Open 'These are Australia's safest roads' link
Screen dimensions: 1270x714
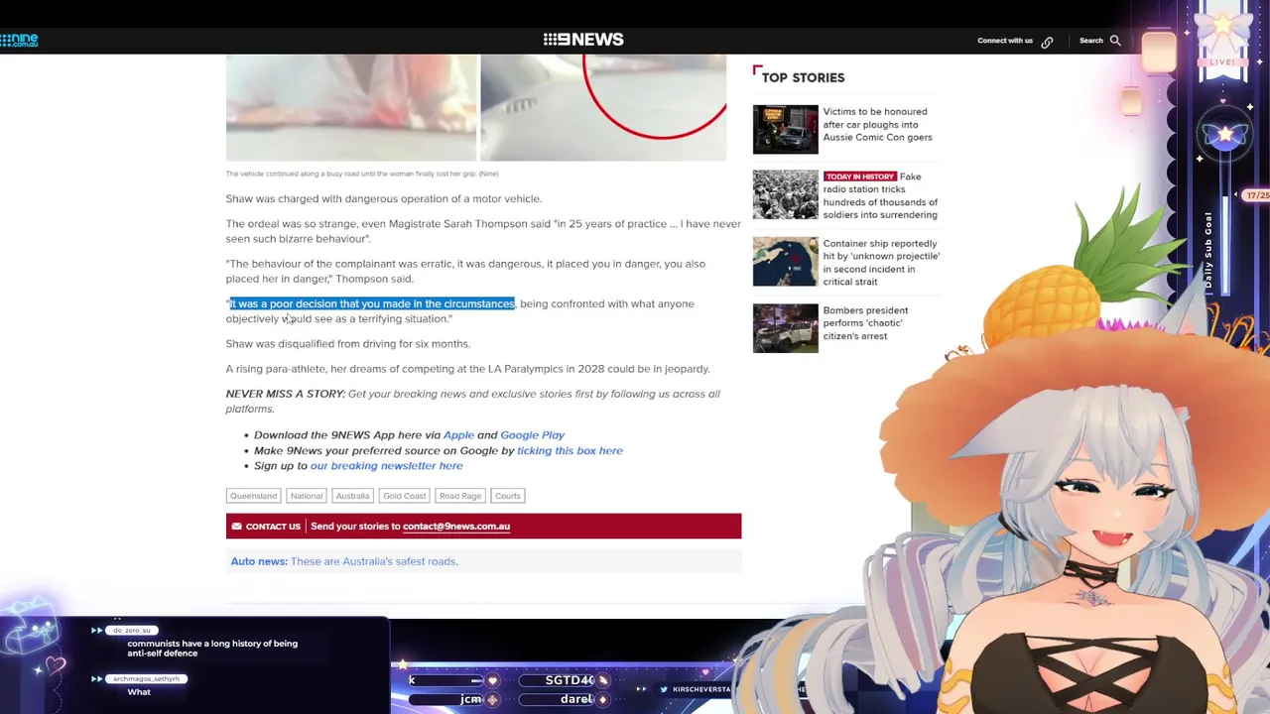pos(374,561)
